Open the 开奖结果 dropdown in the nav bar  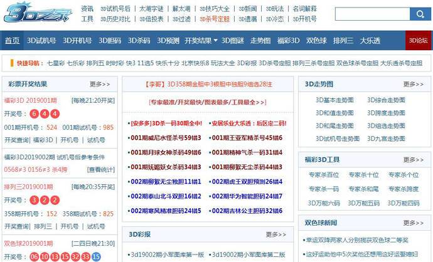tap(201, 41)
